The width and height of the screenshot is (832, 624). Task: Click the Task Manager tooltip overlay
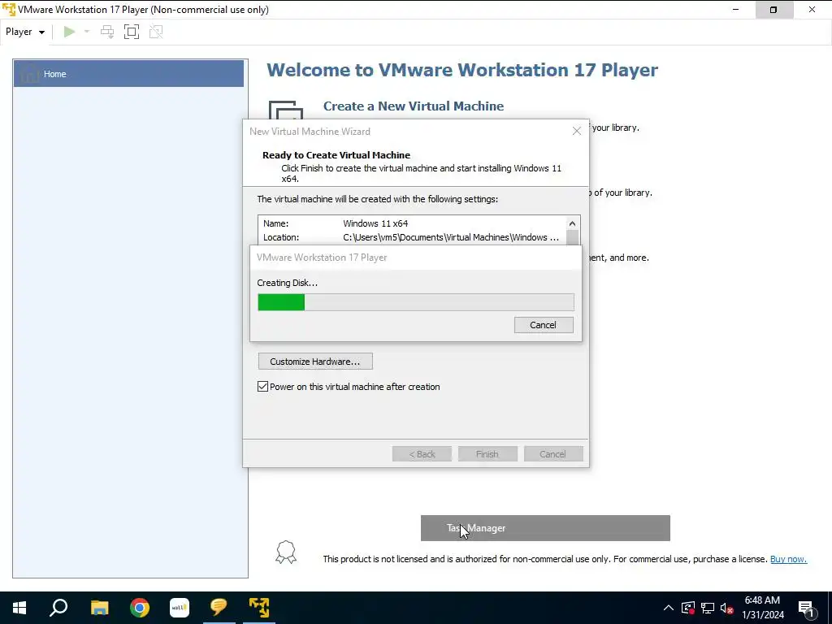point(545,528)
